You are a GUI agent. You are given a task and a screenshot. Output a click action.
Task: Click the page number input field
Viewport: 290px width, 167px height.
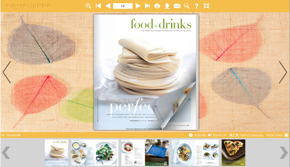click(x=123, y=6)
